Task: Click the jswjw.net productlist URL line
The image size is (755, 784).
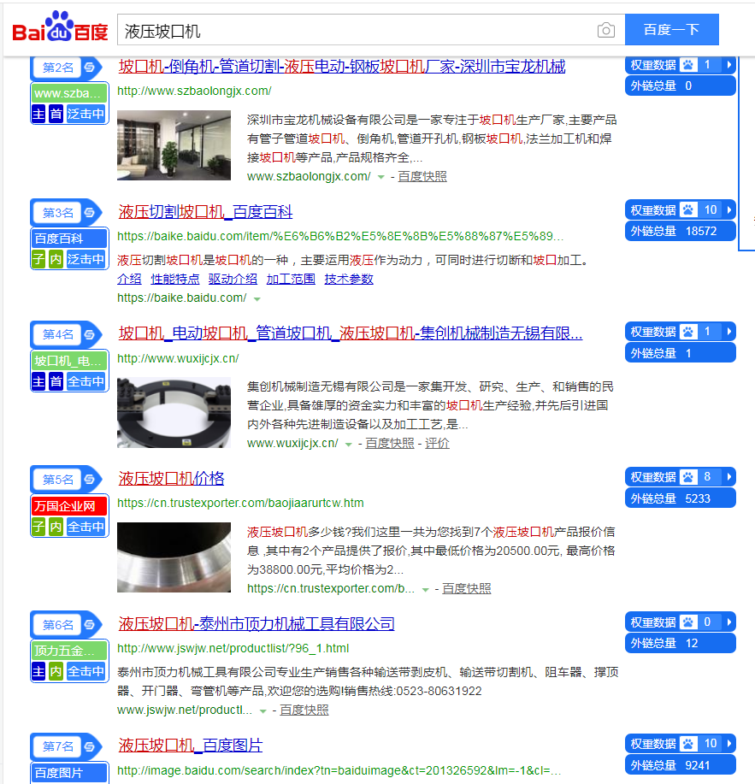Action: click(233, 649)
